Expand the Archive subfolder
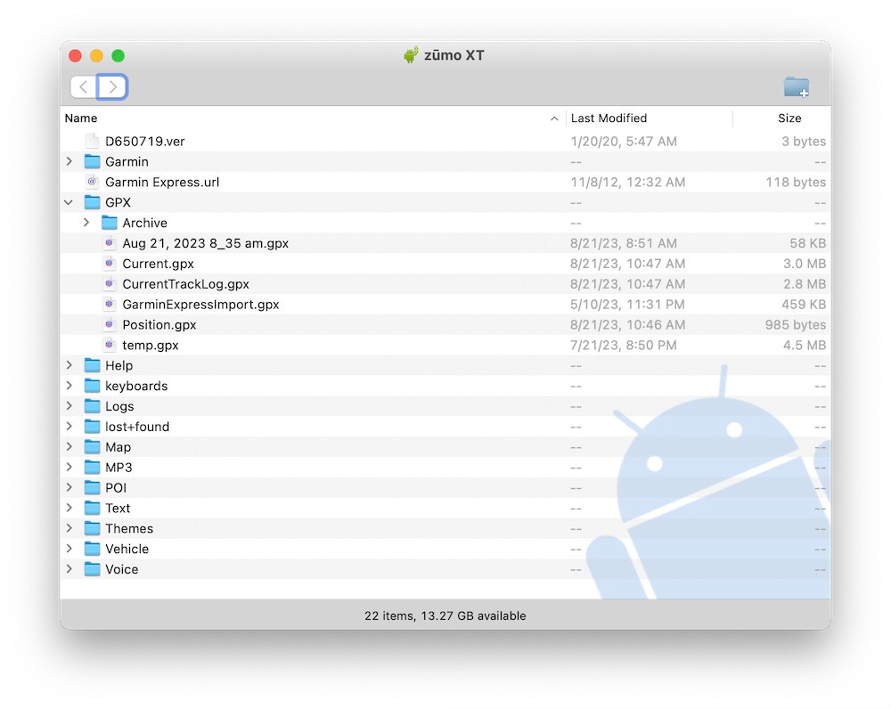891x709 pixels. click(x=86, y=223)
